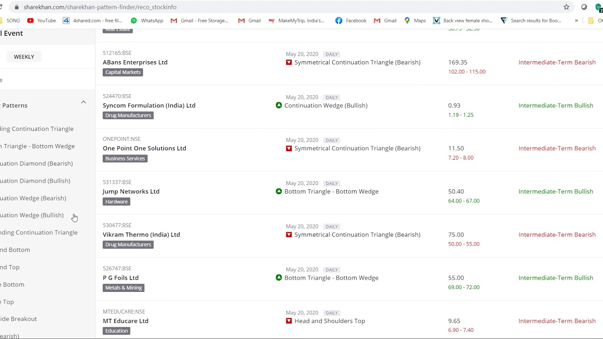Click Intermediate-Term Bullish for Syncom Formulation
Viewport: 603px width, 339px height.
point(556,105)
